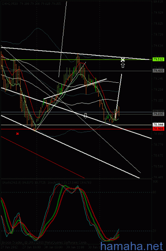
Task: Open the hamaha.net watermark link
Action: click(132, 246)
